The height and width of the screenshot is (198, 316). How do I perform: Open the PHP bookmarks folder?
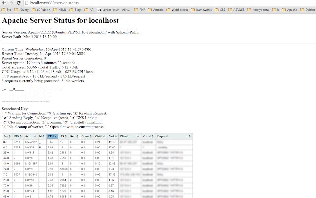tap(140, 10)
